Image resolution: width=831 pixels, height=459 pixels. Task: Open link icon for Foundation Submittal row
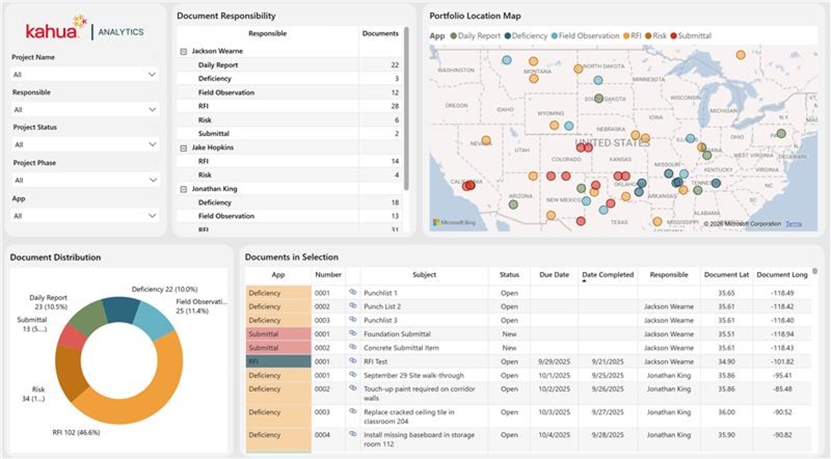(x=353, y=333)
